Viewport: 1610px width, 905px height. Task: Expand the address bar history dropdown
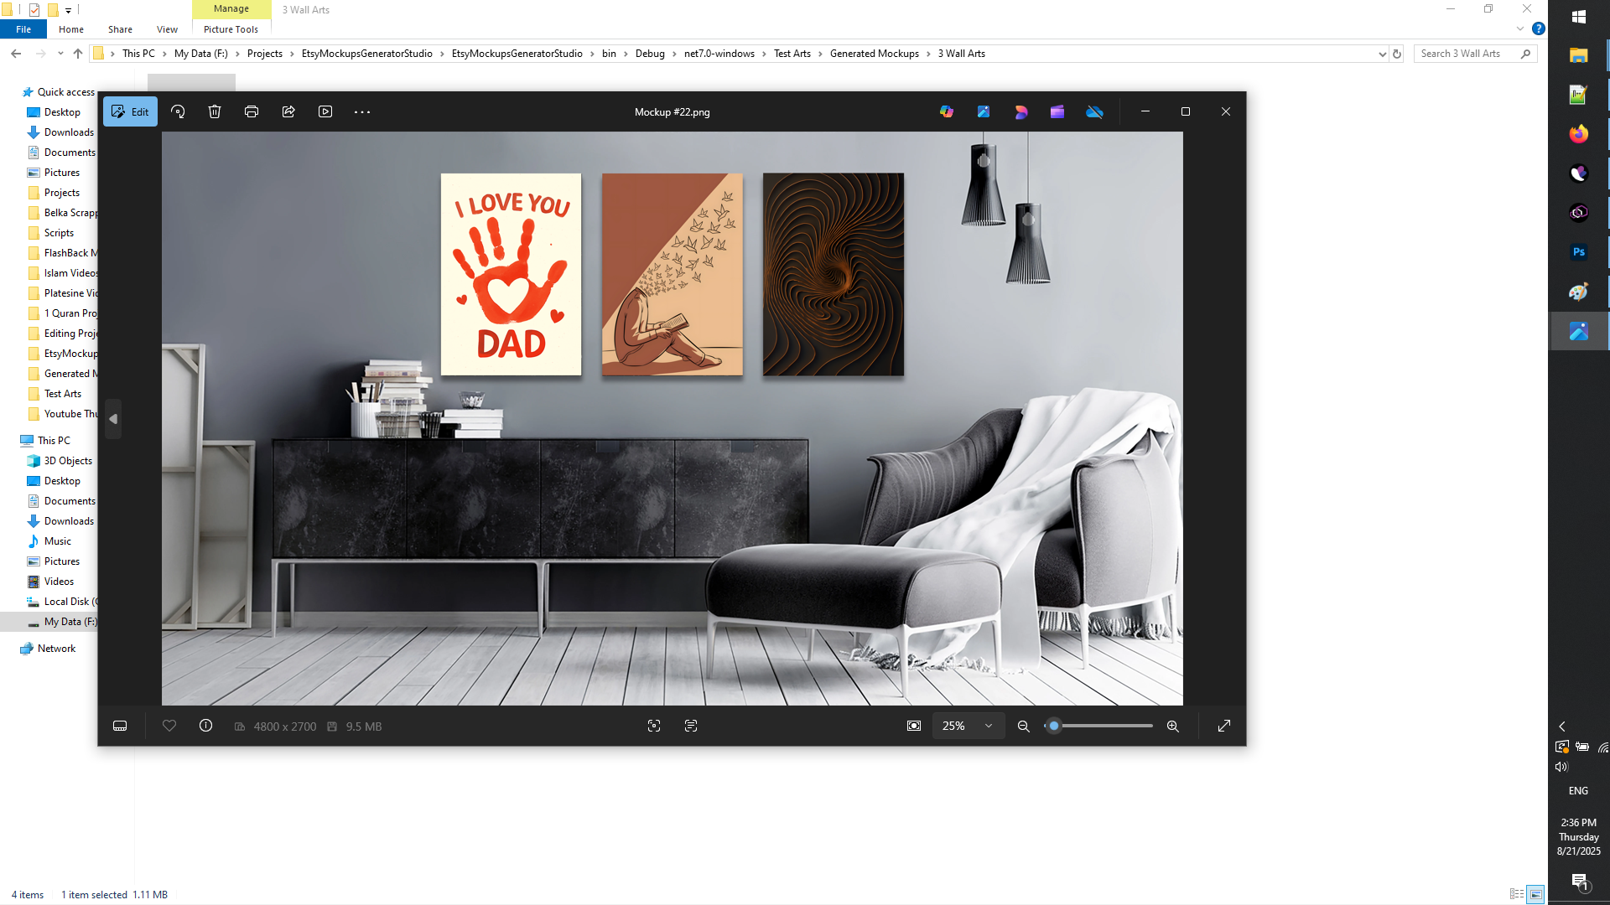pyautogui.click(x=1382, y=53)
